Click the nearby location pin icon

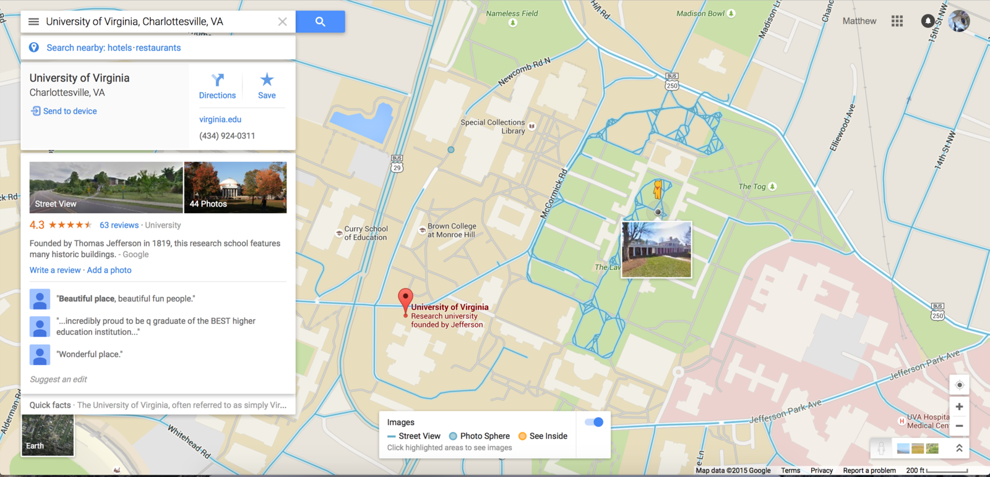[34, 48]
